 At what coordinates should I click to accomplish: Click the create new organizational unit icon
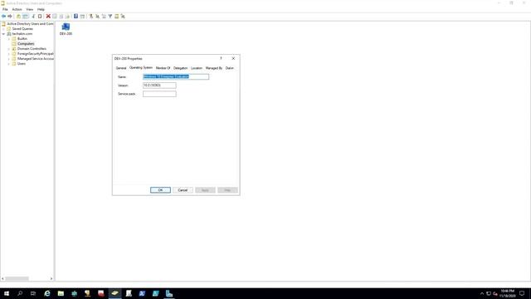[x=104, y=17]
